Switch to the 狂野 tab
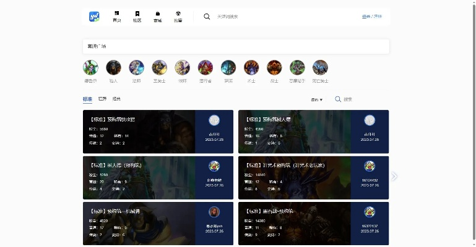 (x=102, y=99)
